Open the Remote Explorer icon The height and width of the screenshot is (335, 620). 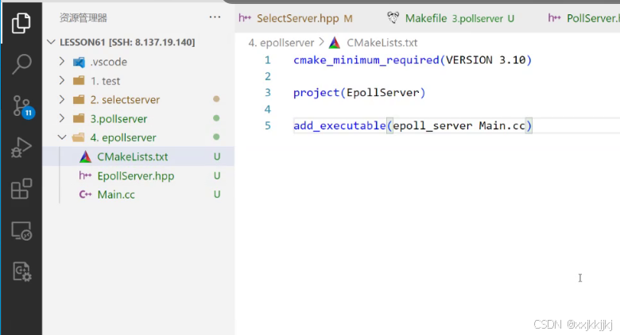click(x=21, y=230)
